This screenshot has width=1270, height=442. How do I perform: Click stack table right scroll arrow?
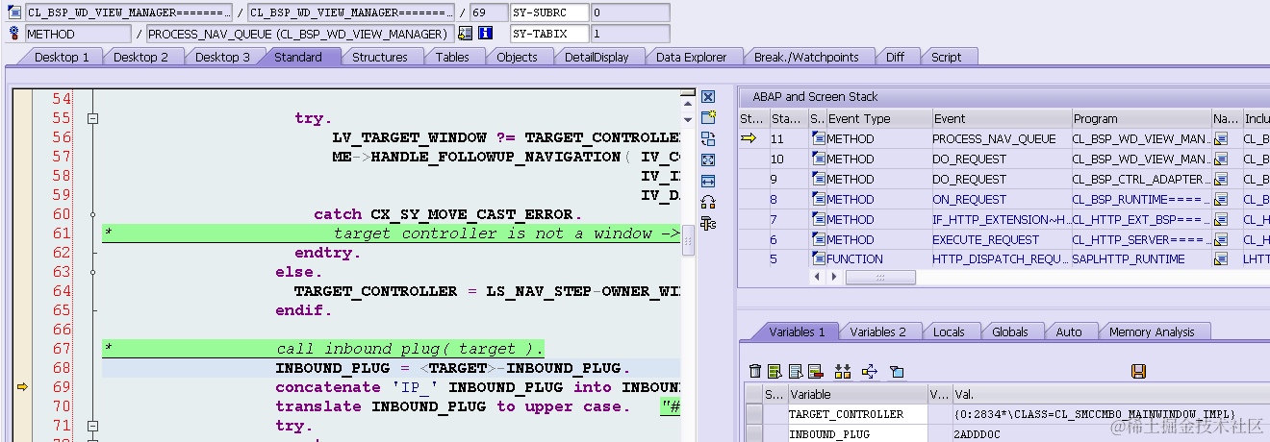834,278
